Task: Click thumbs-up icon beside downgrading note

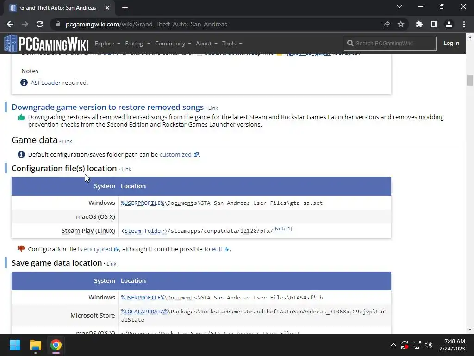Action: (x=21, y=117)
